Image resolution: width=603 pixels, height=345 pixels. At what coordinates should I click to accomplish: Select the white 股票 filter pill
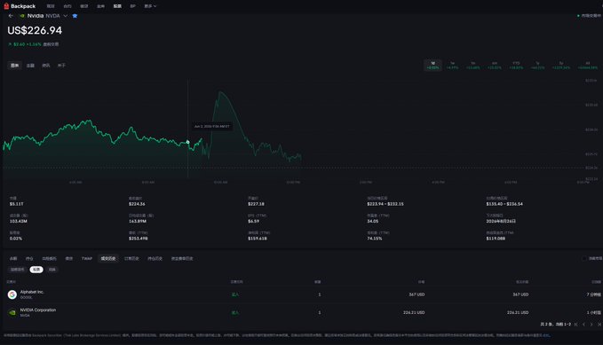(36, 270)
